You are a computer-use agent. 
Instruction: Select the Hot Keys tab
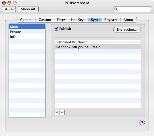coord(78,20)
